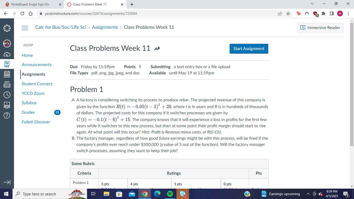Open the Help question mark icon

pyautogui.click(x=7, y=115)
